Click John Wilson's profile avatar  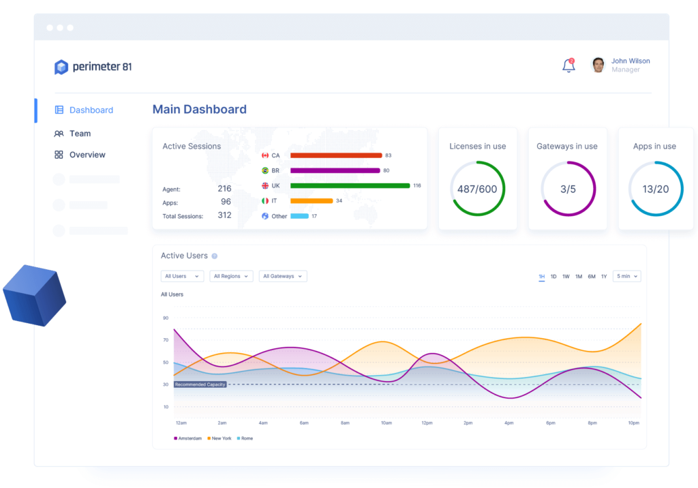point(598,65)
